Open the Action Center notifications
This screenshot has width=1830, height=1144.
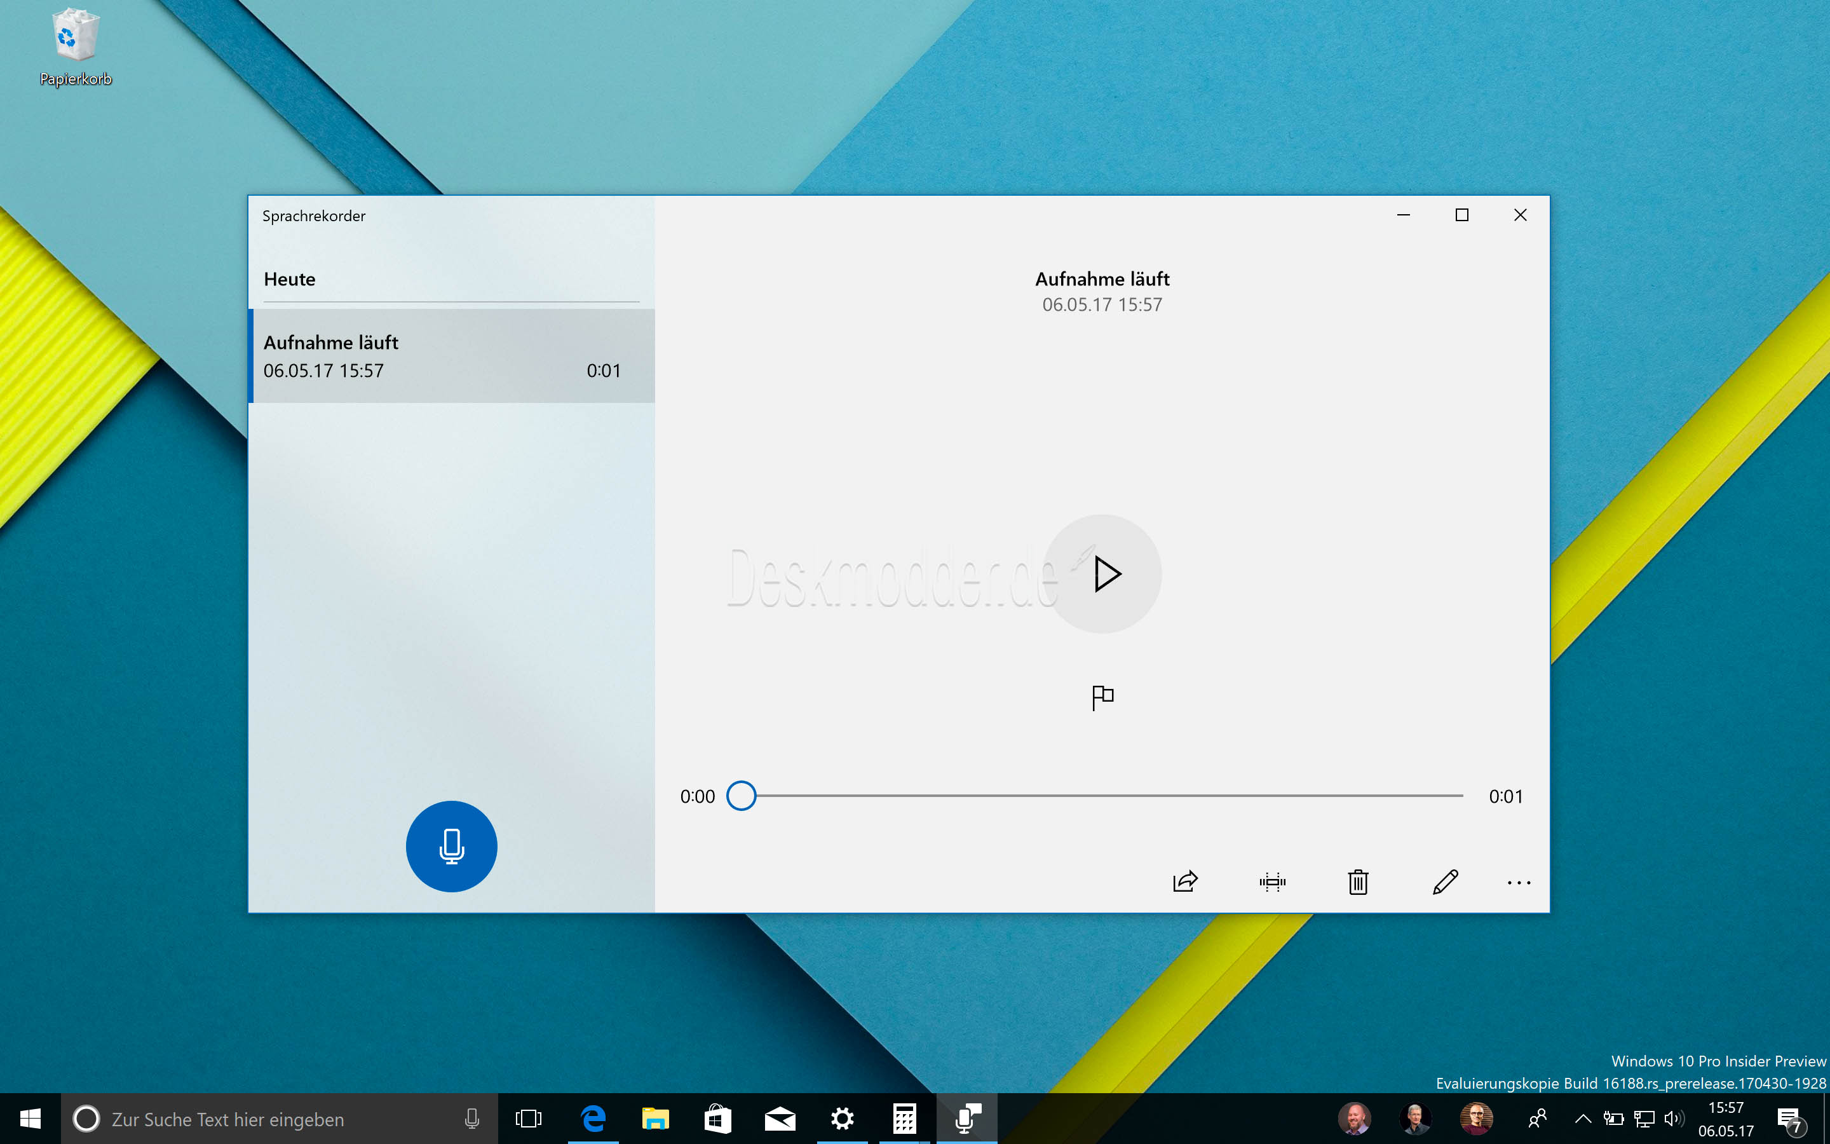(x=1790, y=1120)
